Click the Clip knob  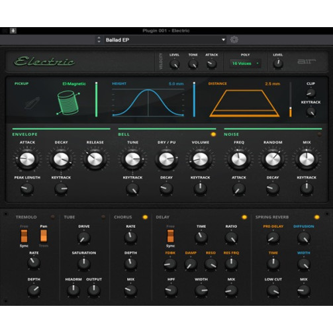click(x=310, y=93)
